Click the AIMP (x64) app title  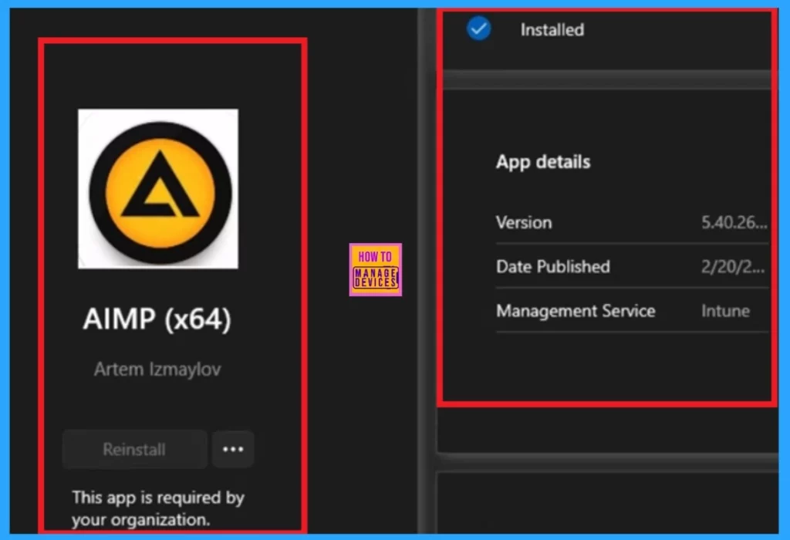[x=157, y=319]
